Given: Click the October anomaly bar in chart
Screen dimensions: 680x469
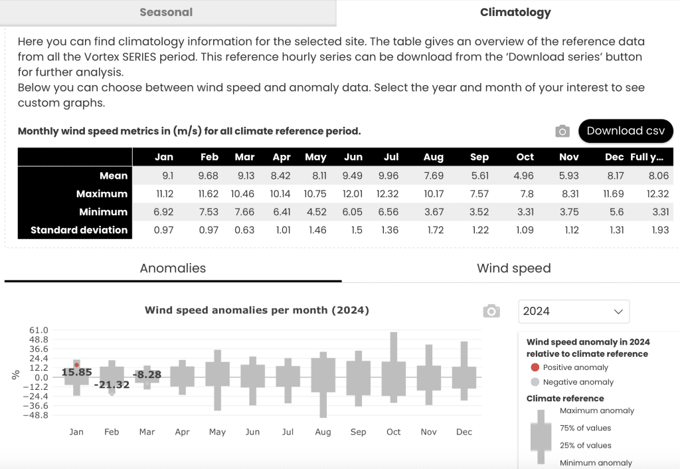Looking at the screenshot, I should (x=393, y=379).
